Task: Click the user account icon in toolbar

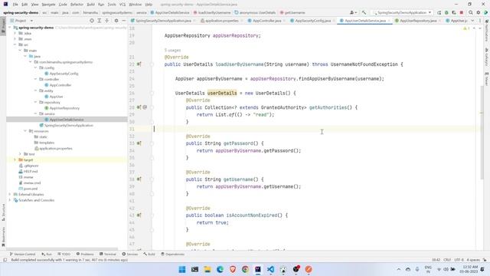Action: point(353,12)
